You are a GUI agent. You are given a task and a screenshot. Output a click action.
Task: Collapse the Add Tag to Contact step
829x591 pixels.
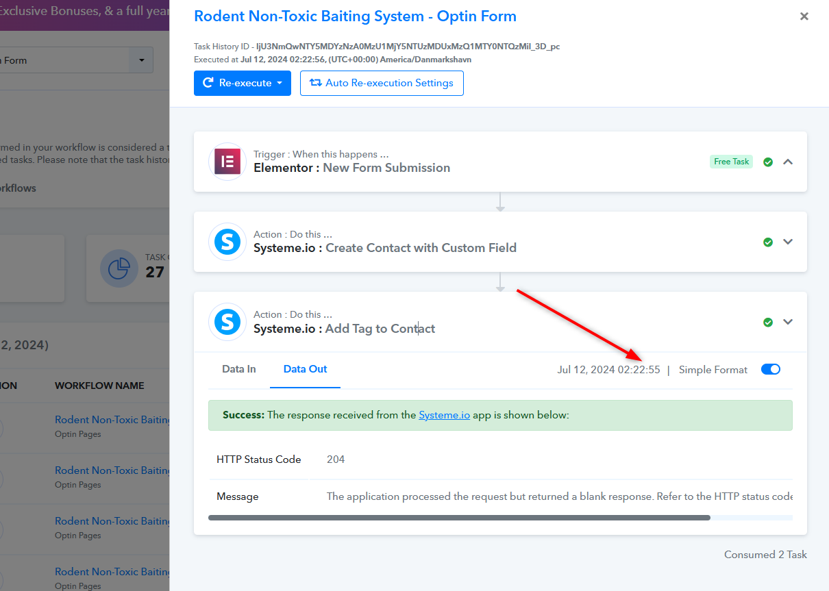point(788,323)
